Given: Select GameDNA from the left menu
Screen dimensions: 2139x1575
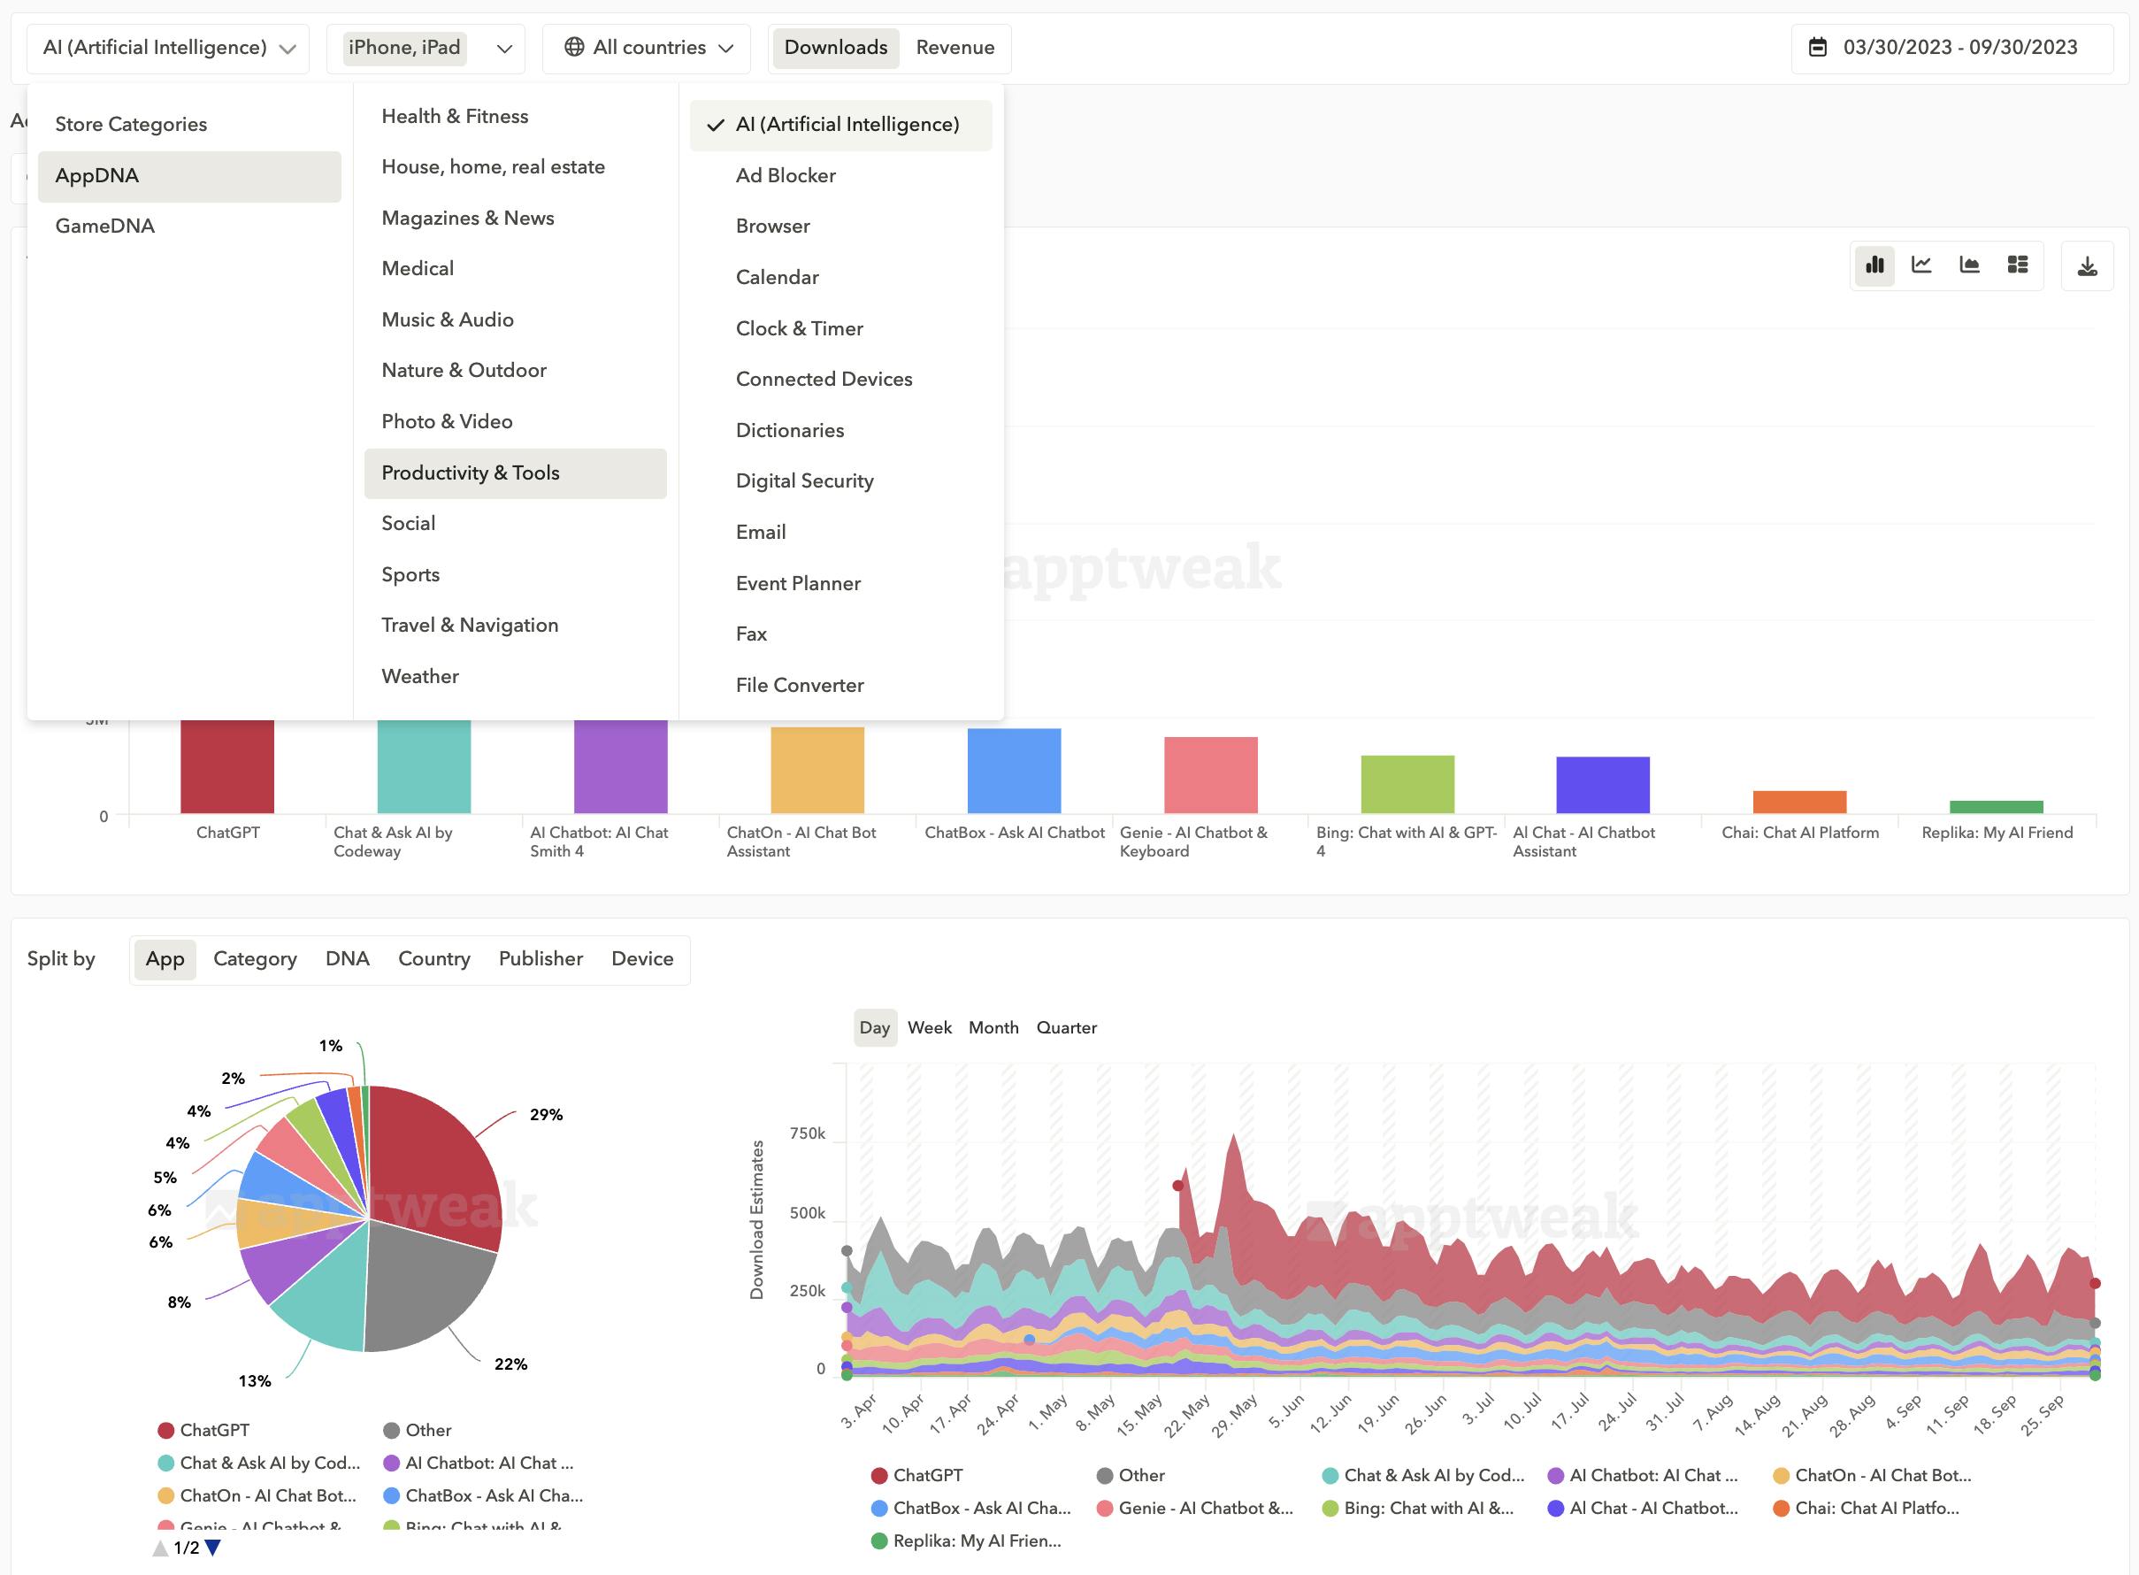Looking at the screenshot, I should (x=103, y=226).
